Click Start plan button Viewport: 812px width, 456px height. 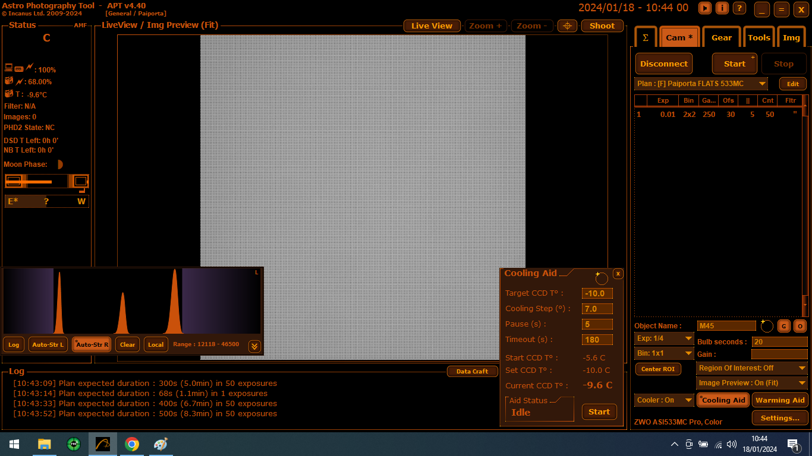point(734,64)
